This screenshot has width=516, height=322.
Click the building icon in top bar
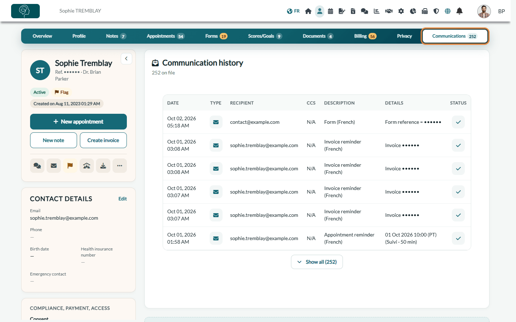click(x=425, y=11)
